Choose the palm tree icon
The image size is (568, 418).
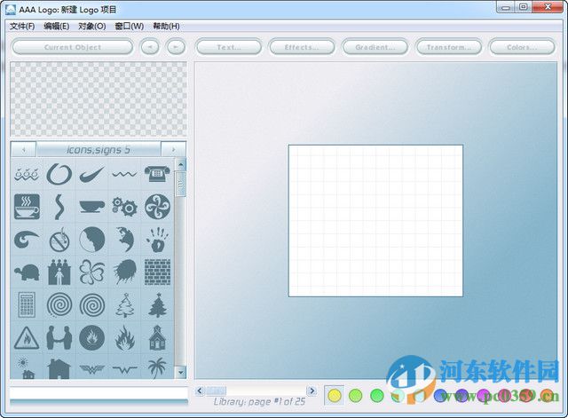[157, 367]
